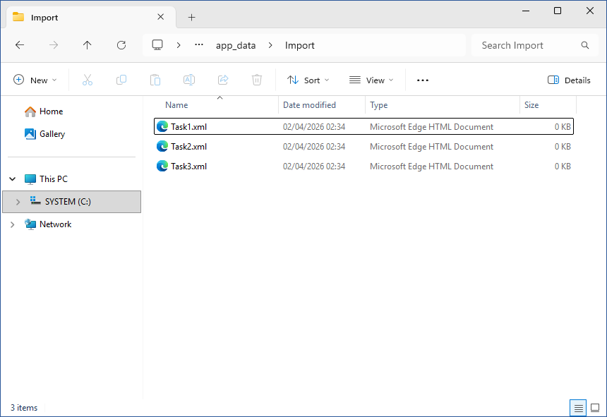Click the Cut scissors icon in toolbar
The height and width of the screenshot is (417, 607).
pos(88,80)
